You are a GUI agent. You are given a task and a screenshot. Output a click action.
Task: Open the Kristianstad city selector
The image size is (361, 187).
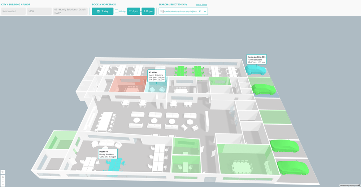(x=13, y=11)
